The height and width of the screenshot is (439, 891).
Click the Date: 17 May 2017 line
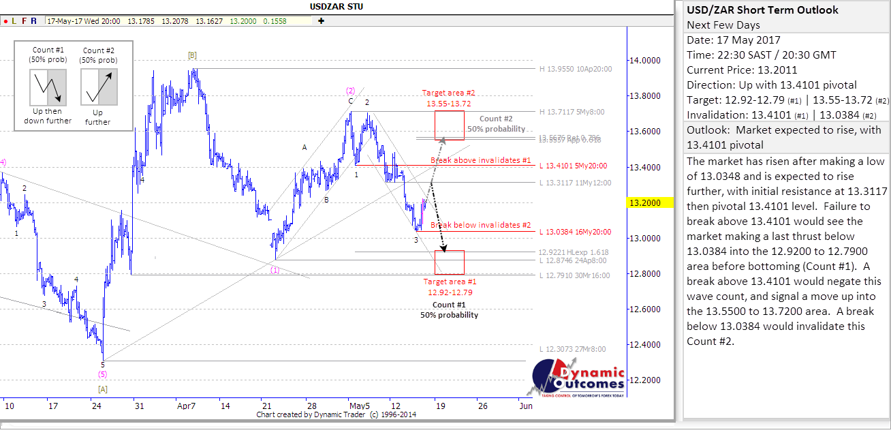pos(734,40)
